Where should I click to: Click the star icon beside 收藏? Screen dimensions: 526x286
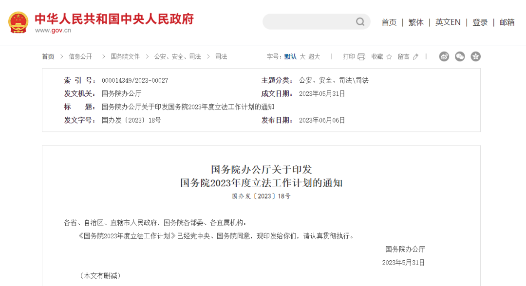389,56
